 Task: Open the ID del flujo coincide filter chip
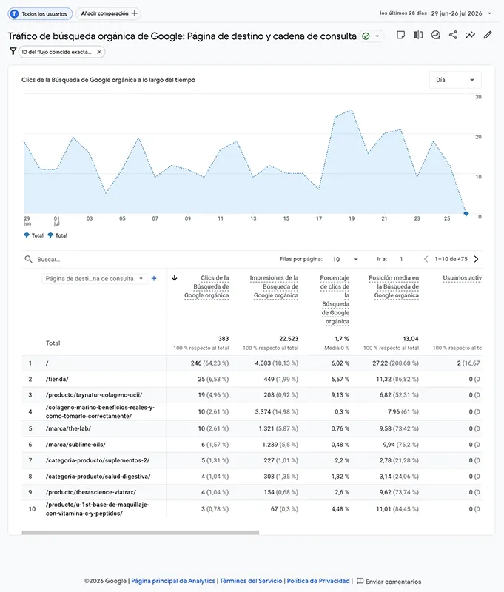pyautogui.click(x=57, y=52)
